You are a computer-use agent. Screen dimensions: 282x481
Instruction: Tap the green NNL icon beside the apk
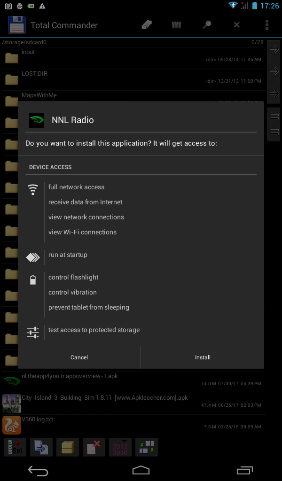12,381
